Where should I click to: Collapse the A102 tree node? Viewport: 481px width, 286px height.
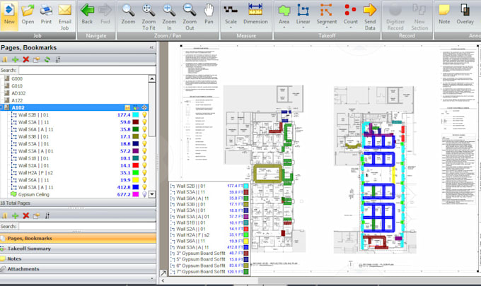[x=1, y=107]
